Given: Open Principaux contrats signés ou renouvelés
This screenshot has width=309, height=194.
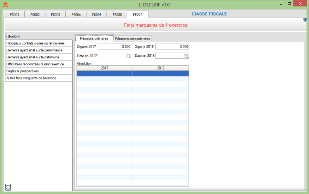Looking at the screenshot, I should pos(39,43).
